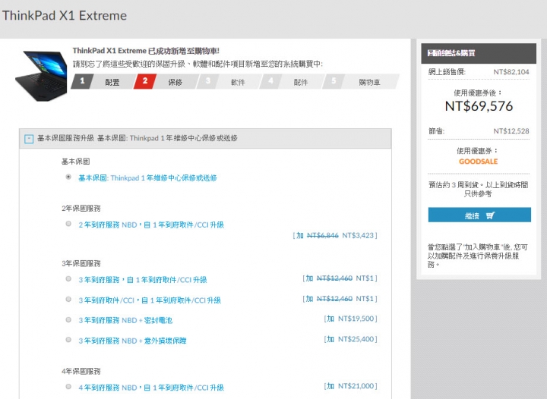547x399 pixels.
Task: Collapse the 基本保固服務升級 section
Action: pyautogui.click(x=29, y=139)
